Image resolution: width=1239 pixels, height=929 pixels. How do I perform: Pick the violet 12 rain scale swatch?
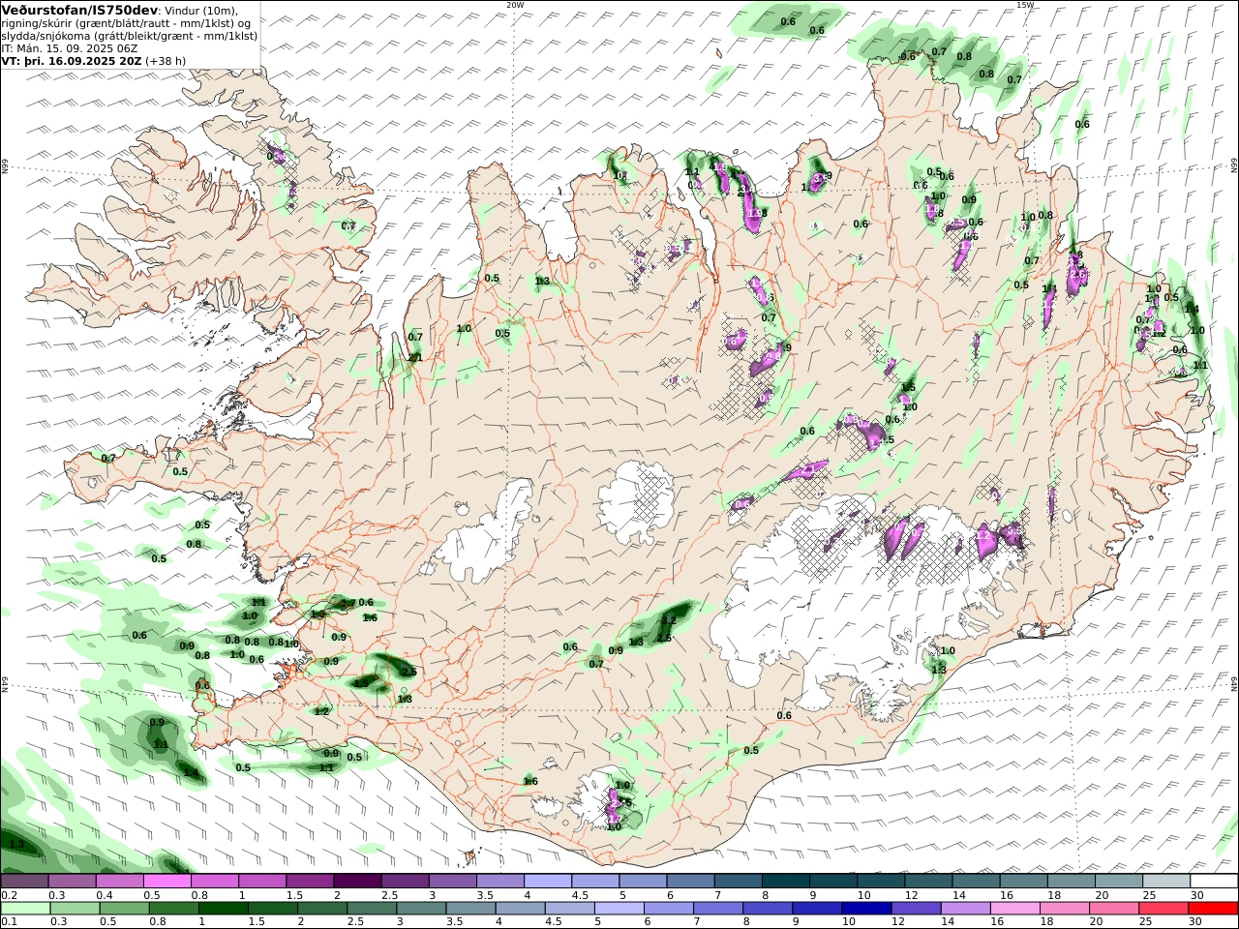coord(916,909)
